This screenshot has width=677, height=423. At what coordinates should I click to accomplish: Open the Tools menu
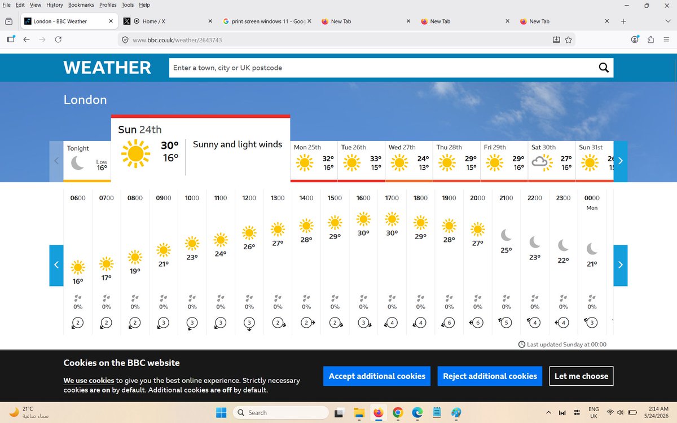coord(128,5)
